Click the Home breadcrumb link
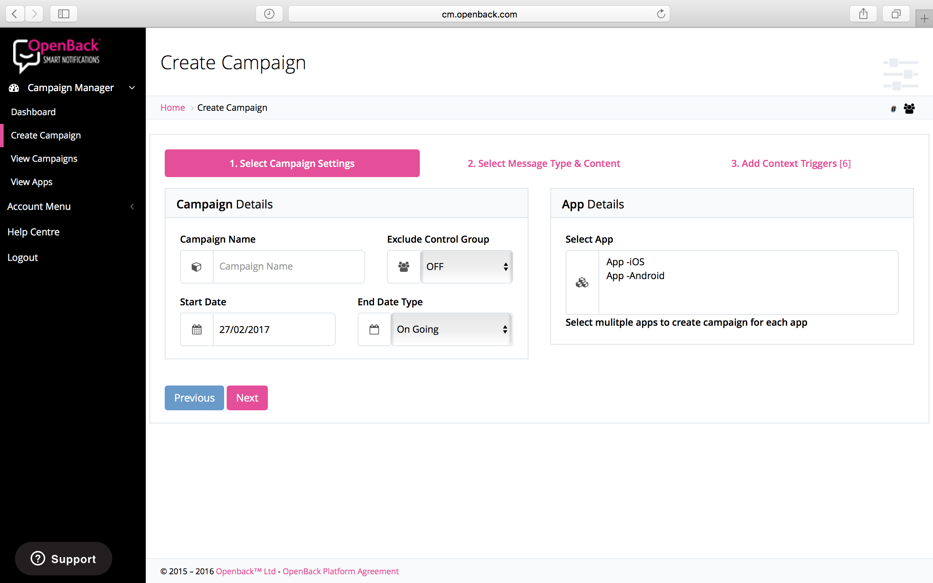The image size is (933, 583). (x=172, y=107)
